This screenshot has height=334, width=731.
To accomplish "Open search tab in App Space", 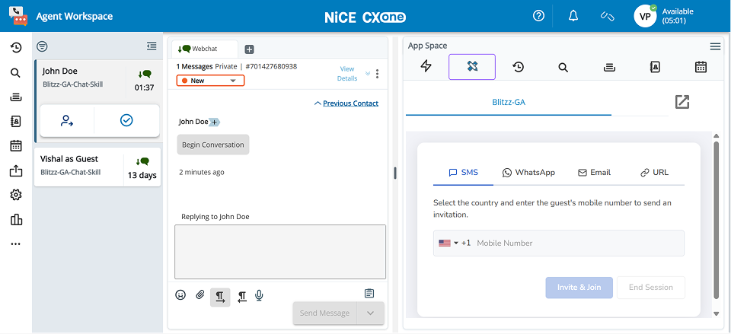I will 563,68.
